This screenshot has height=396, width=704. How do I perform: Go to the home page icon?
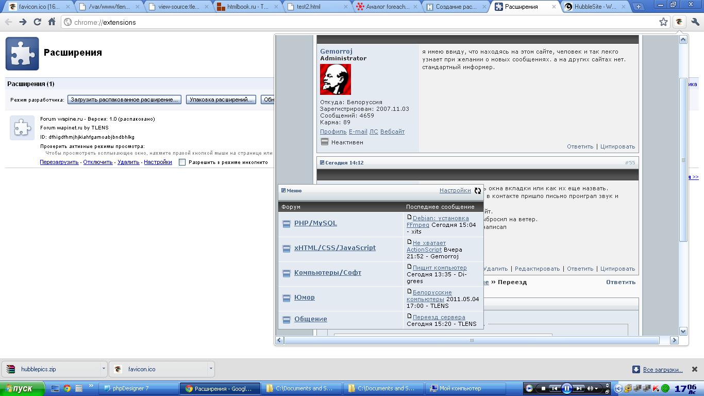52,22
